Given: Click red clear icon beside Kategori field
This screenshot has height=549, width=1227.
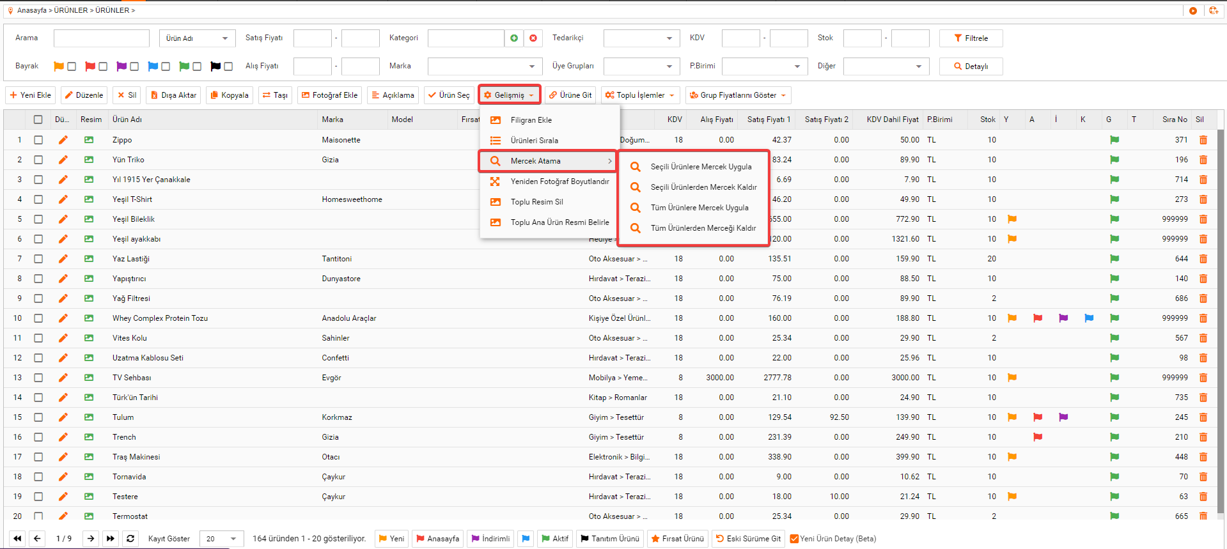Looking at the screenshot, I should [533, 38].
